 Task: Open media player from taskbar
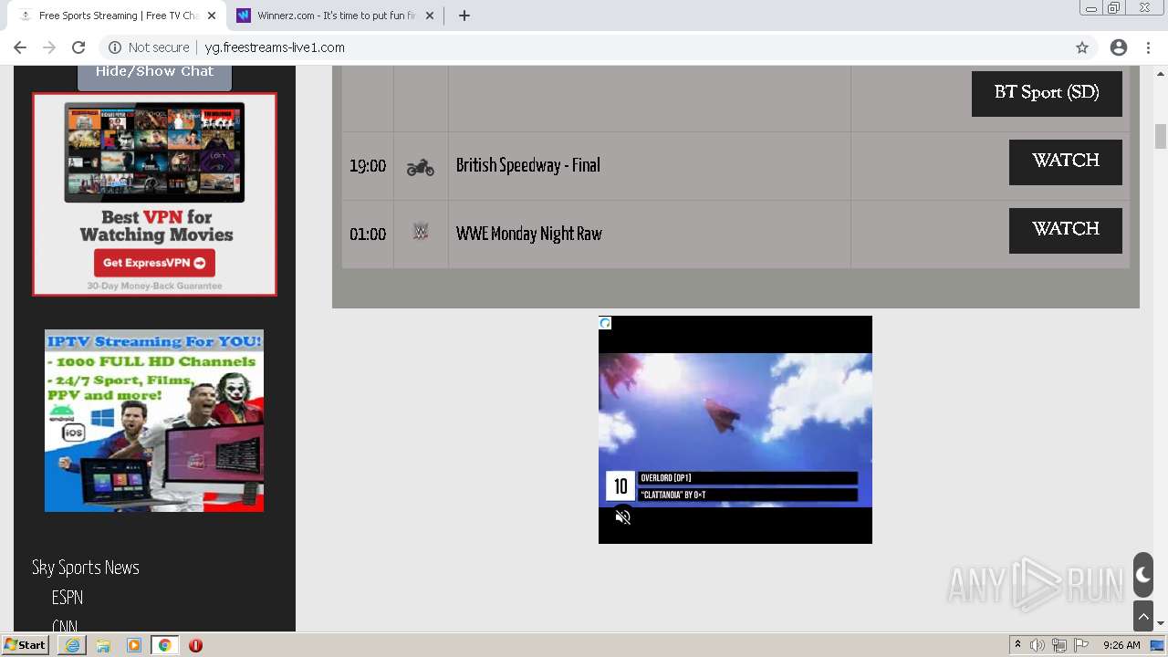pos(134,645)
